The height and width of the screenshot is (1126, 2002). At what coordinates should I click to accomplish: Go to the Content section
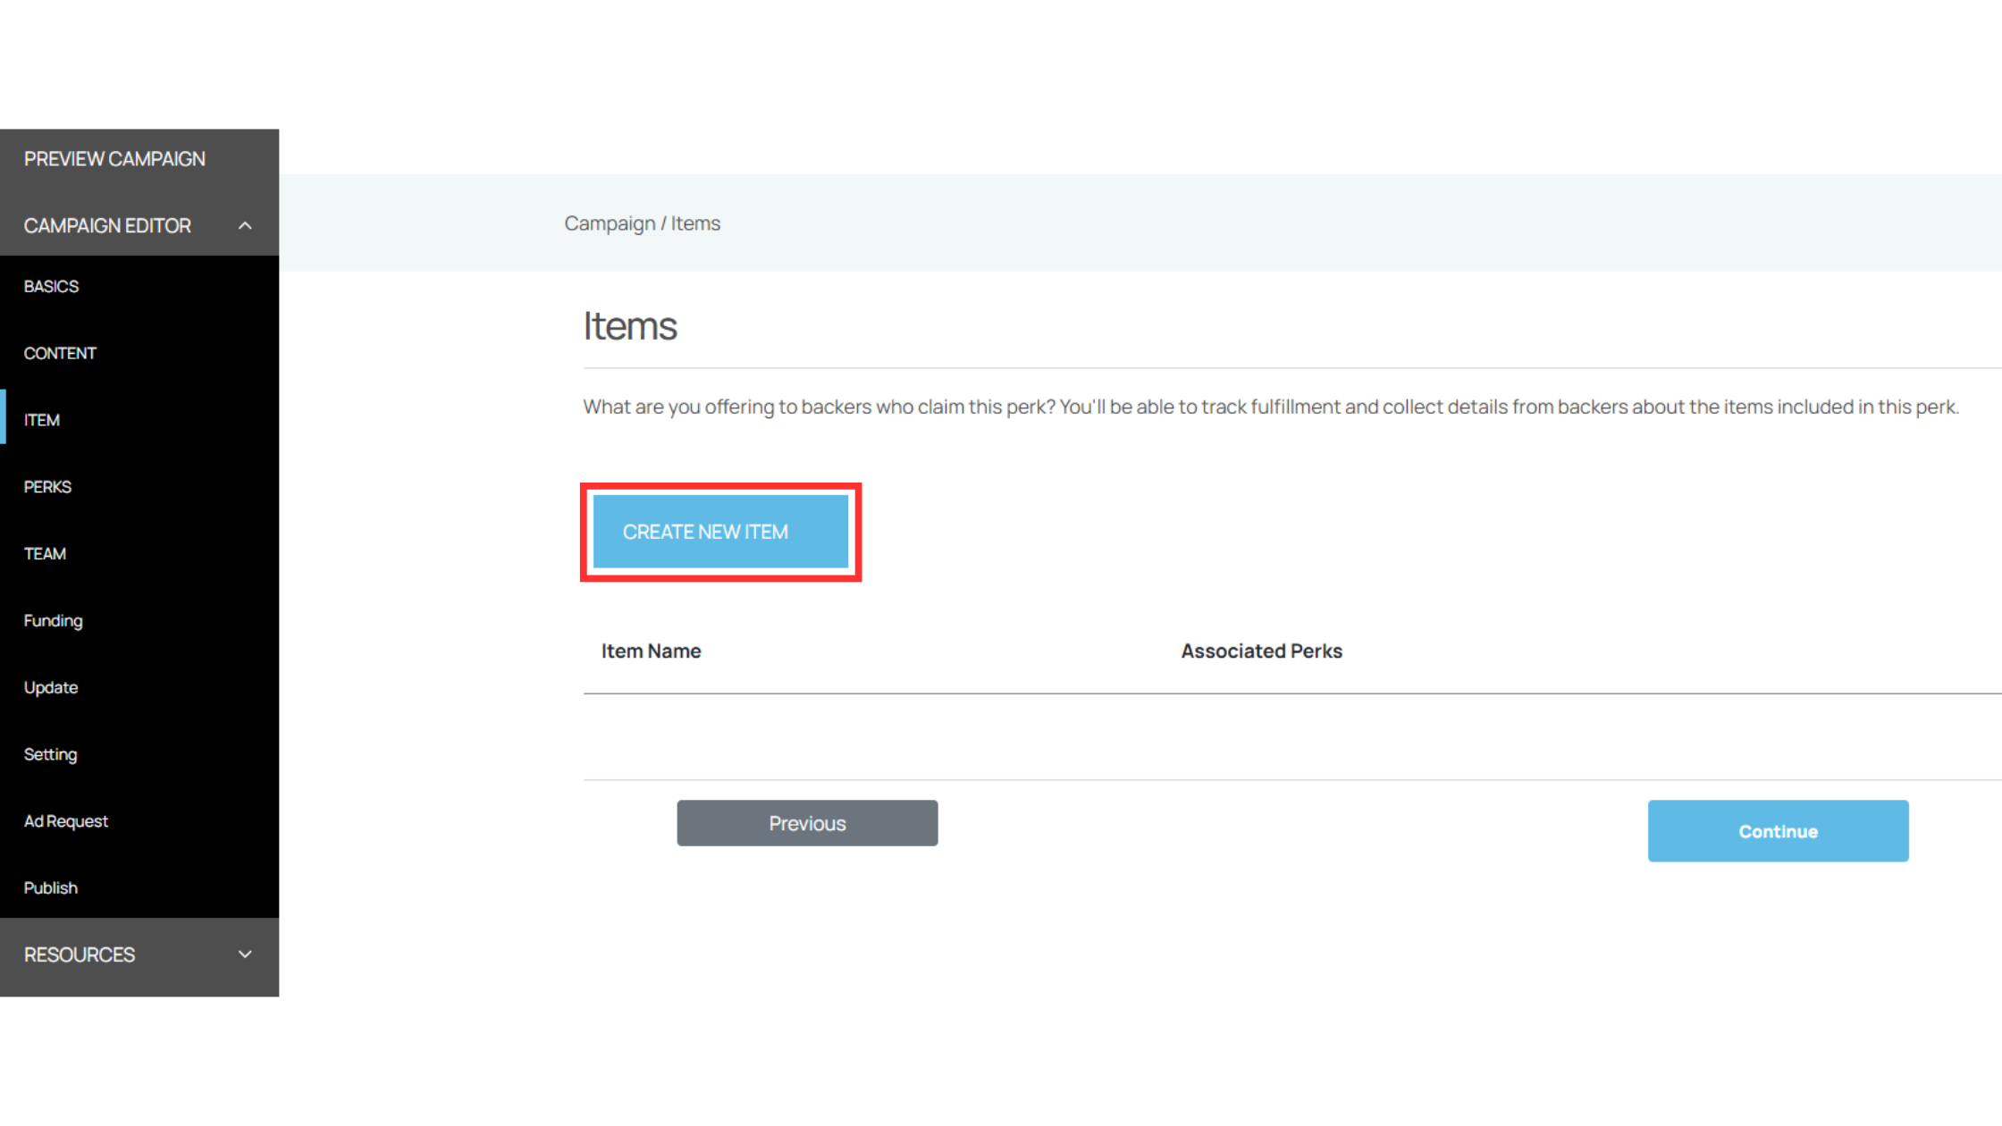click(x=60, y=353)
